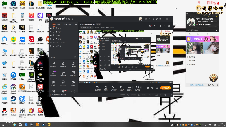The width and height of the screenshot is (226, 127).
Task: Open the second tool with person icon
Action: [63, 65]
